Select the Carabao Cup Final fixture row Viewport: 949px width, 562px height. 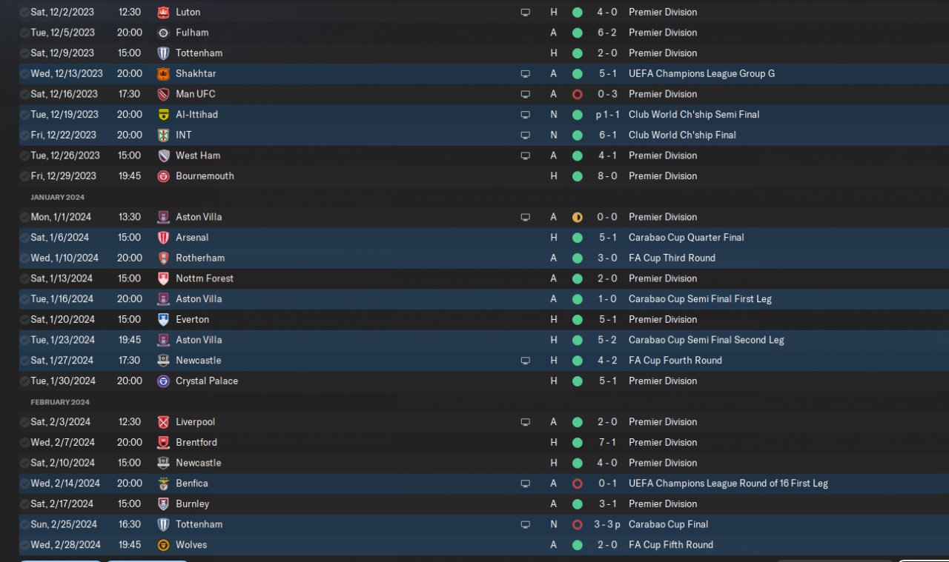coord(474,524)
